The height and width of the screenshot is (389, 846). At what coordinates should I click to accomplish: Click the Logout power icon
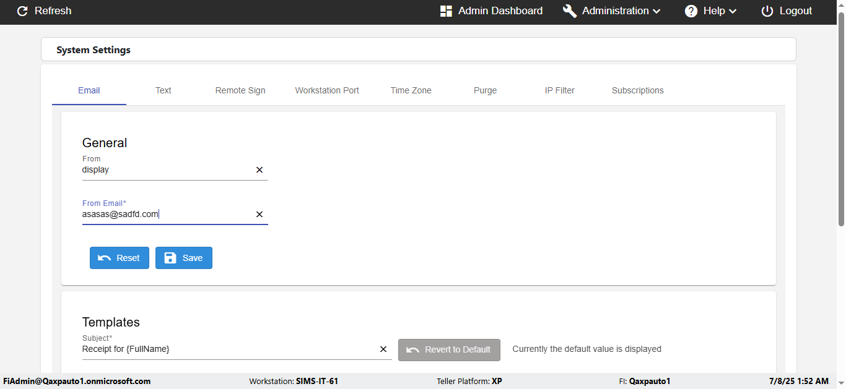[x=767, y=11]
